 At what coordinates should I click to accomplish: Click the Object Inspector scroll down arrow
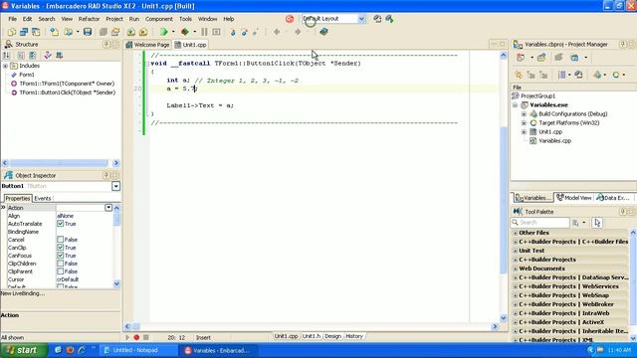pos(116,283)
